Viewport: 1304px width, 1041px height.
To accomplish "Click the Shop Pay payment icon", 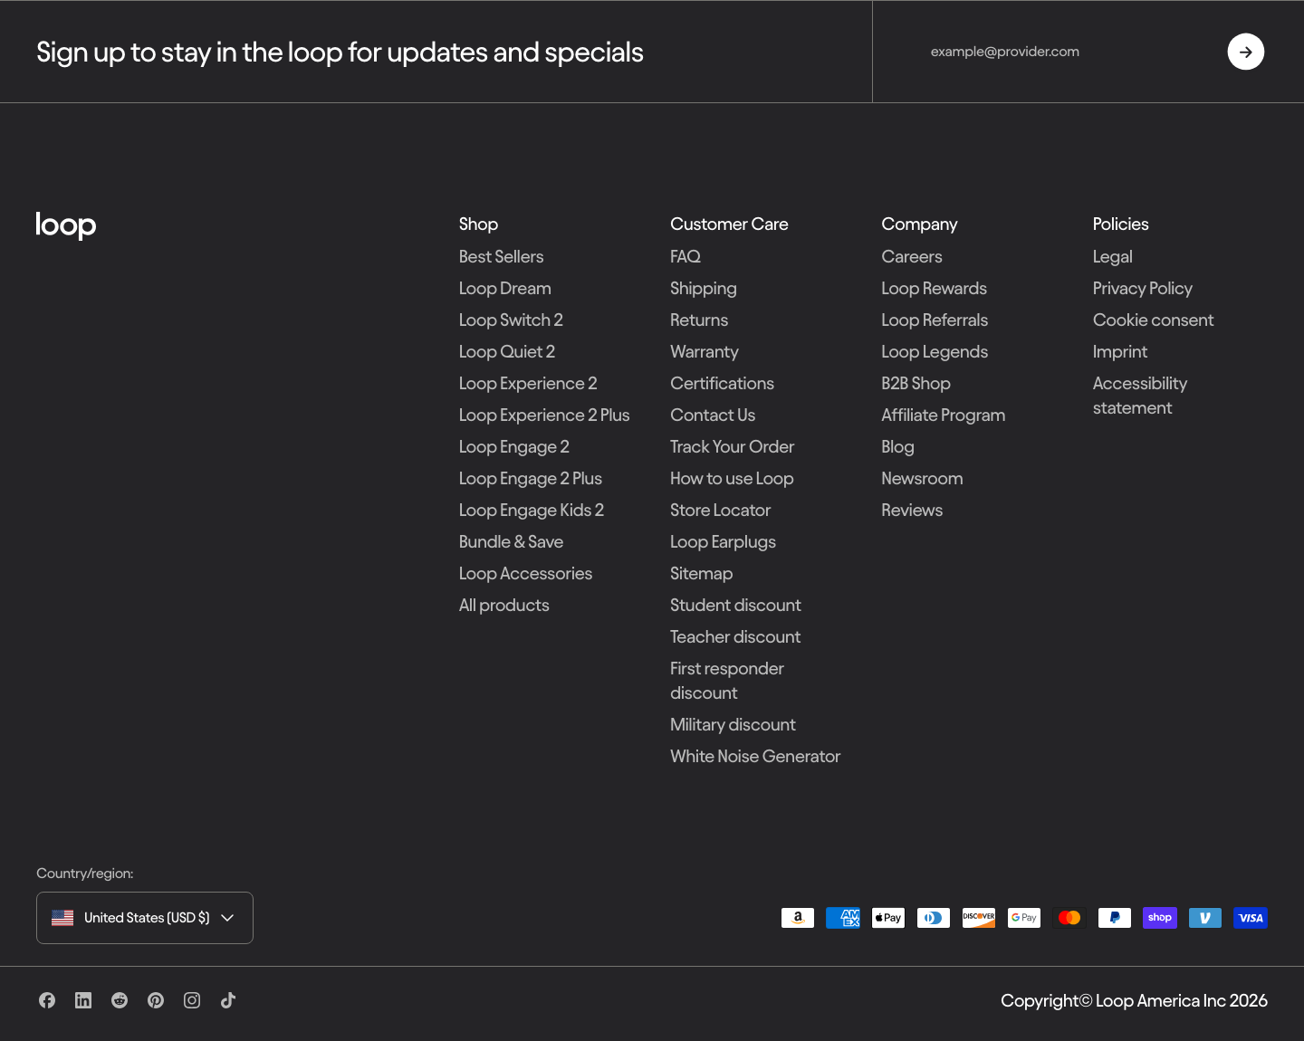I will (x=1160, y=918).
